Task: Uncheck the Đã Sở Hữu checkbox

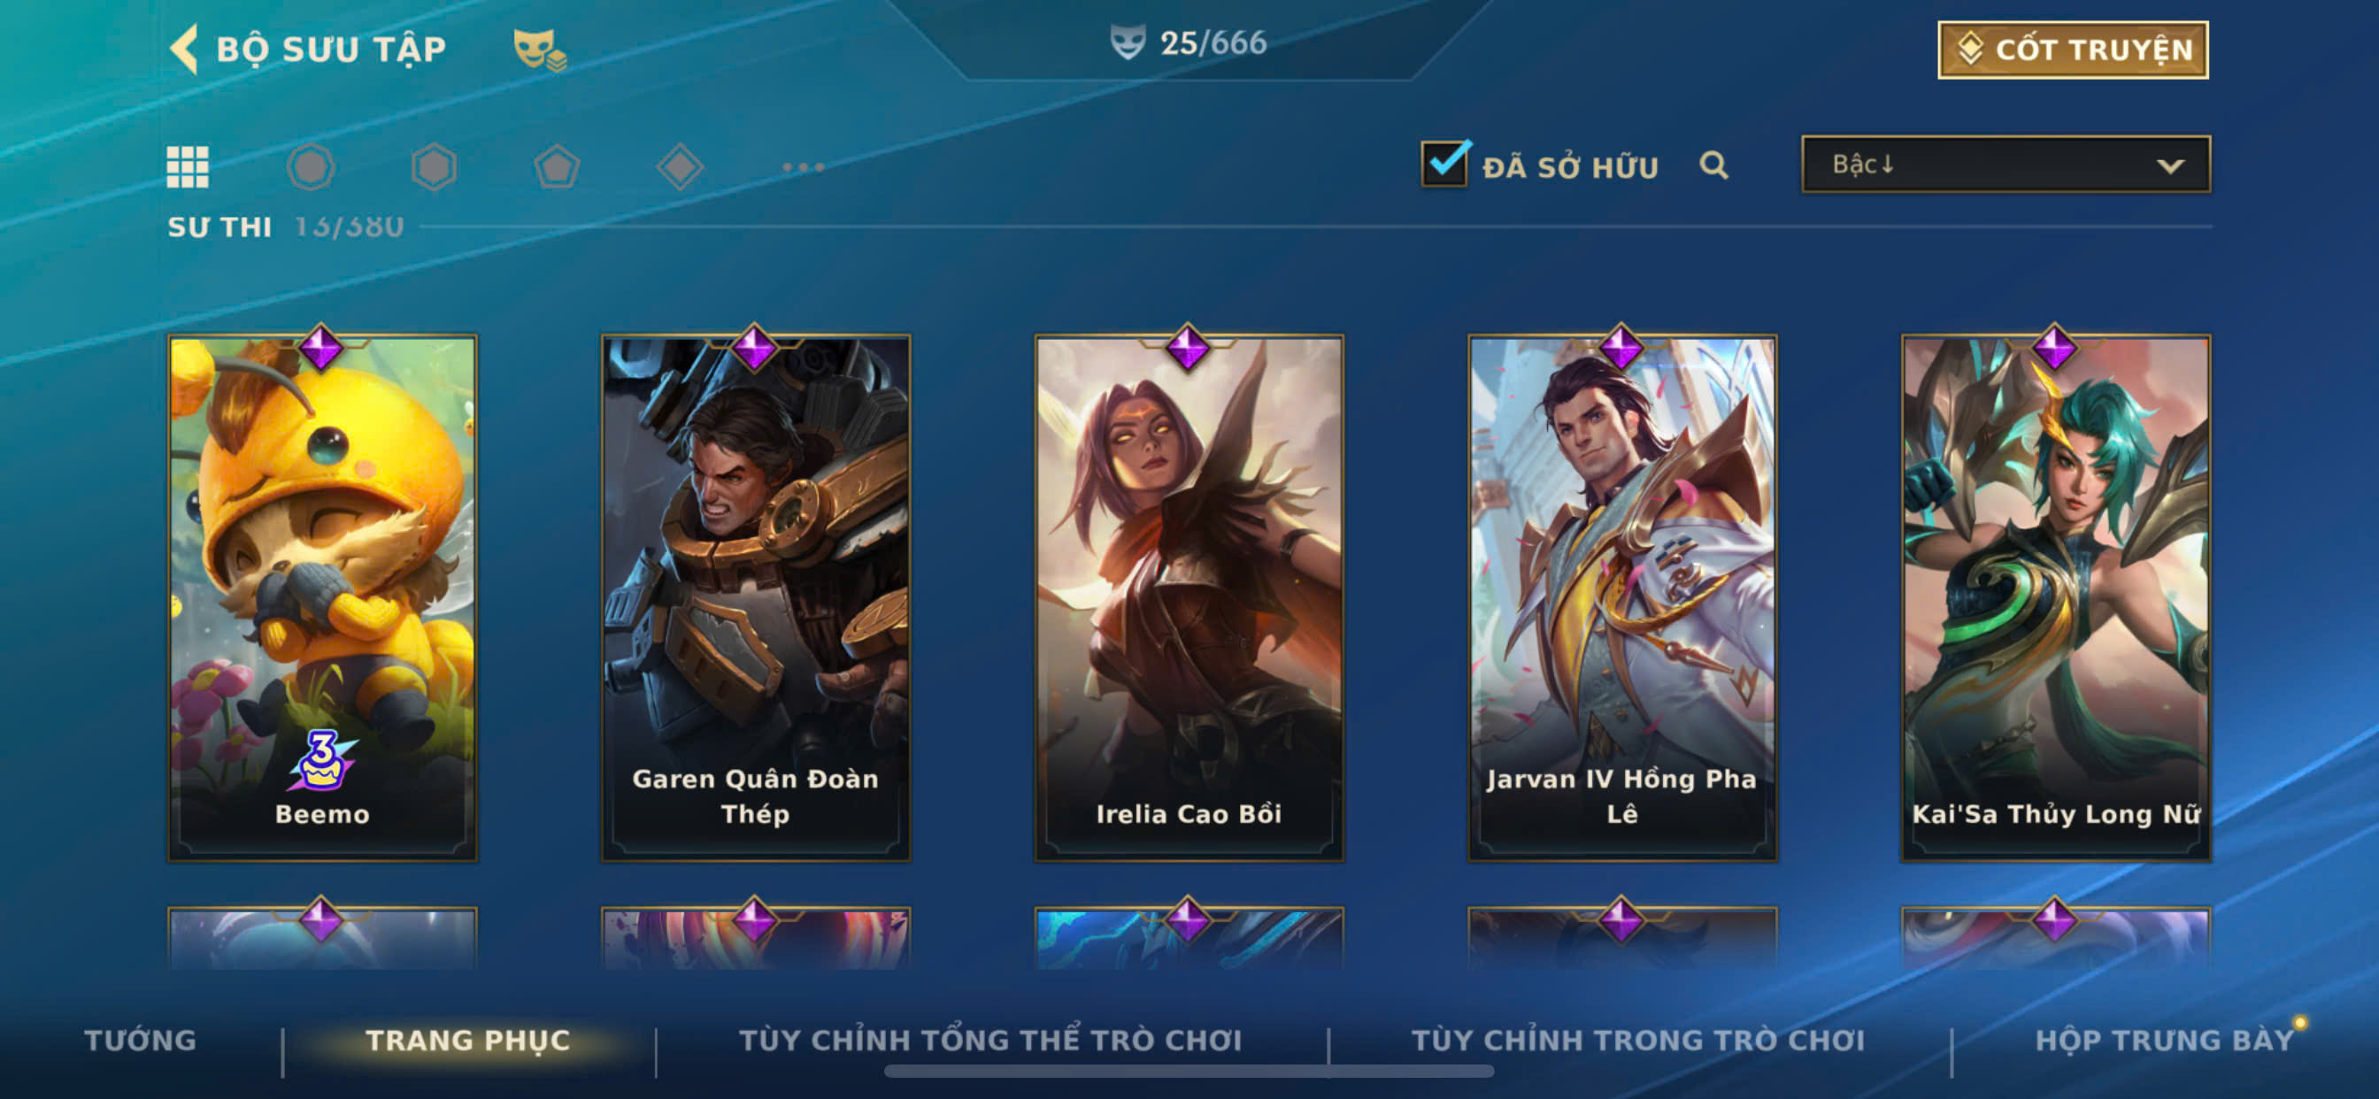Action: click(1444, 165)
